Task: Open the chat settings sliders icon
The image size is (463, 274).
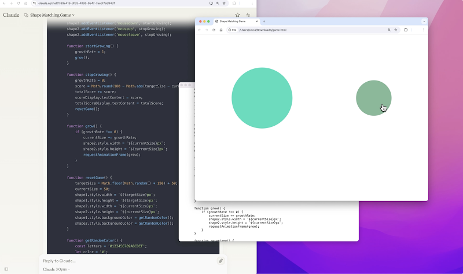Action: pyautogui.click(x=248, y=15)
